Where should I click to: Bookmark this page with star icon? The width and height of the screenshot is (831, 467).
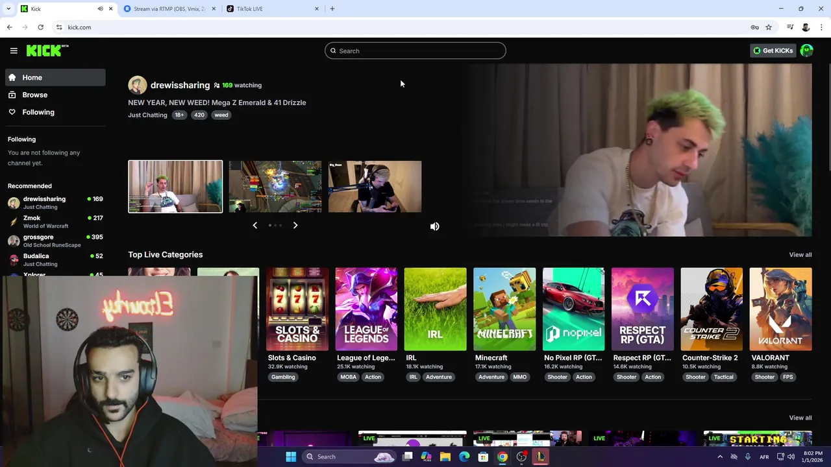tap(769, 27)
